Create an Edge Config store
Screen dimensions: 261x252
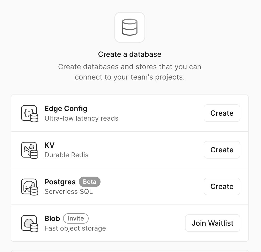click(x=222, y=113)
